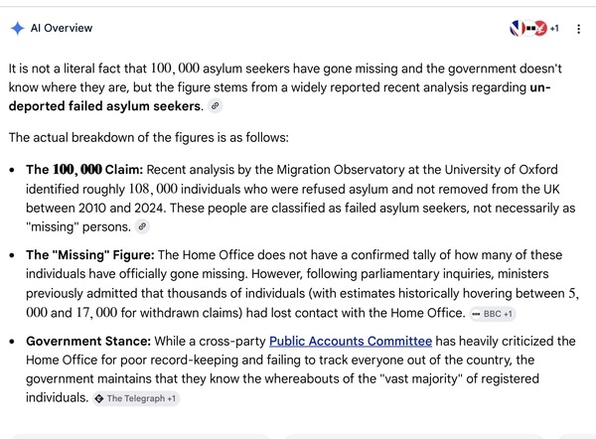This screenshot has height=439, width=596.
Task: Open the first source card at the bottom
Action: pos(141,436)
